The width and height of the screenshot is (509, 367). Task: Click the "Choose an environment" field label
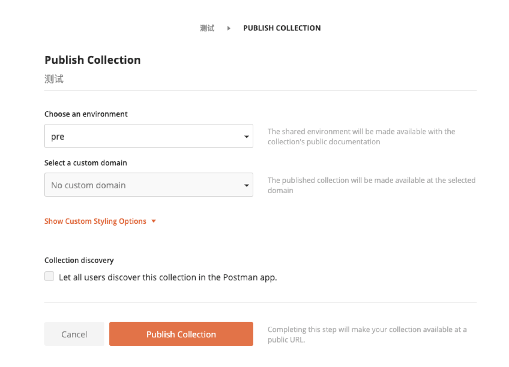coord(86,114)
